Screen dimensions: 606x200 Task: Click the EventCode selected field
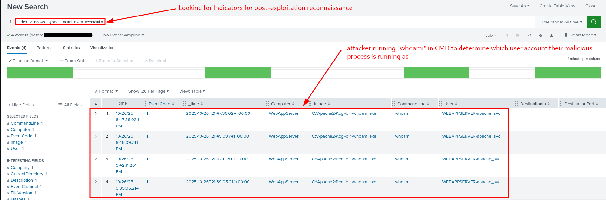[x=21, y=136]
